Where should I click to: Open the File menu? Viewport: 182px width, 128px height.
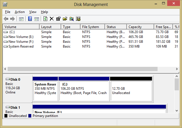pos(8,12)
